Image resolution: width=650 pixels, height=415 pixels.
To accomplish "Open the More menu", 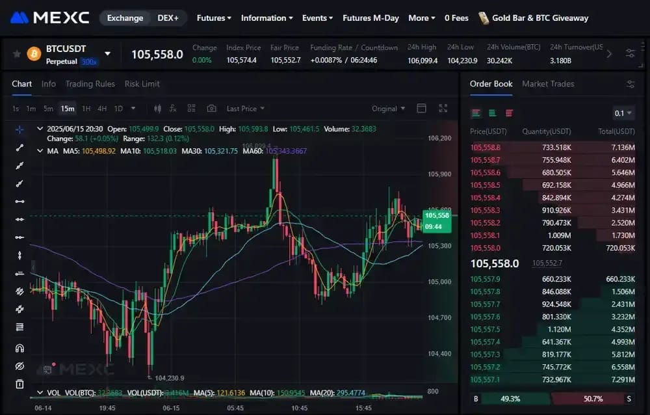I will click(422, 18).
